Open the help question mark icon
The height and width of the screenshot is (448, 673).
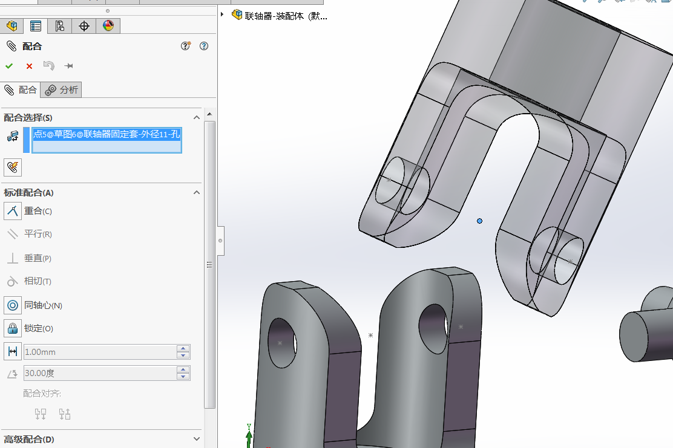click(204, 46)
